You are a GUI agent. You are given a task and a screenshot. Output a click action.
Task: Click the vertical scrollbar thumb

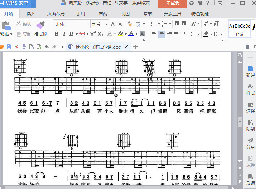[240, 122]
